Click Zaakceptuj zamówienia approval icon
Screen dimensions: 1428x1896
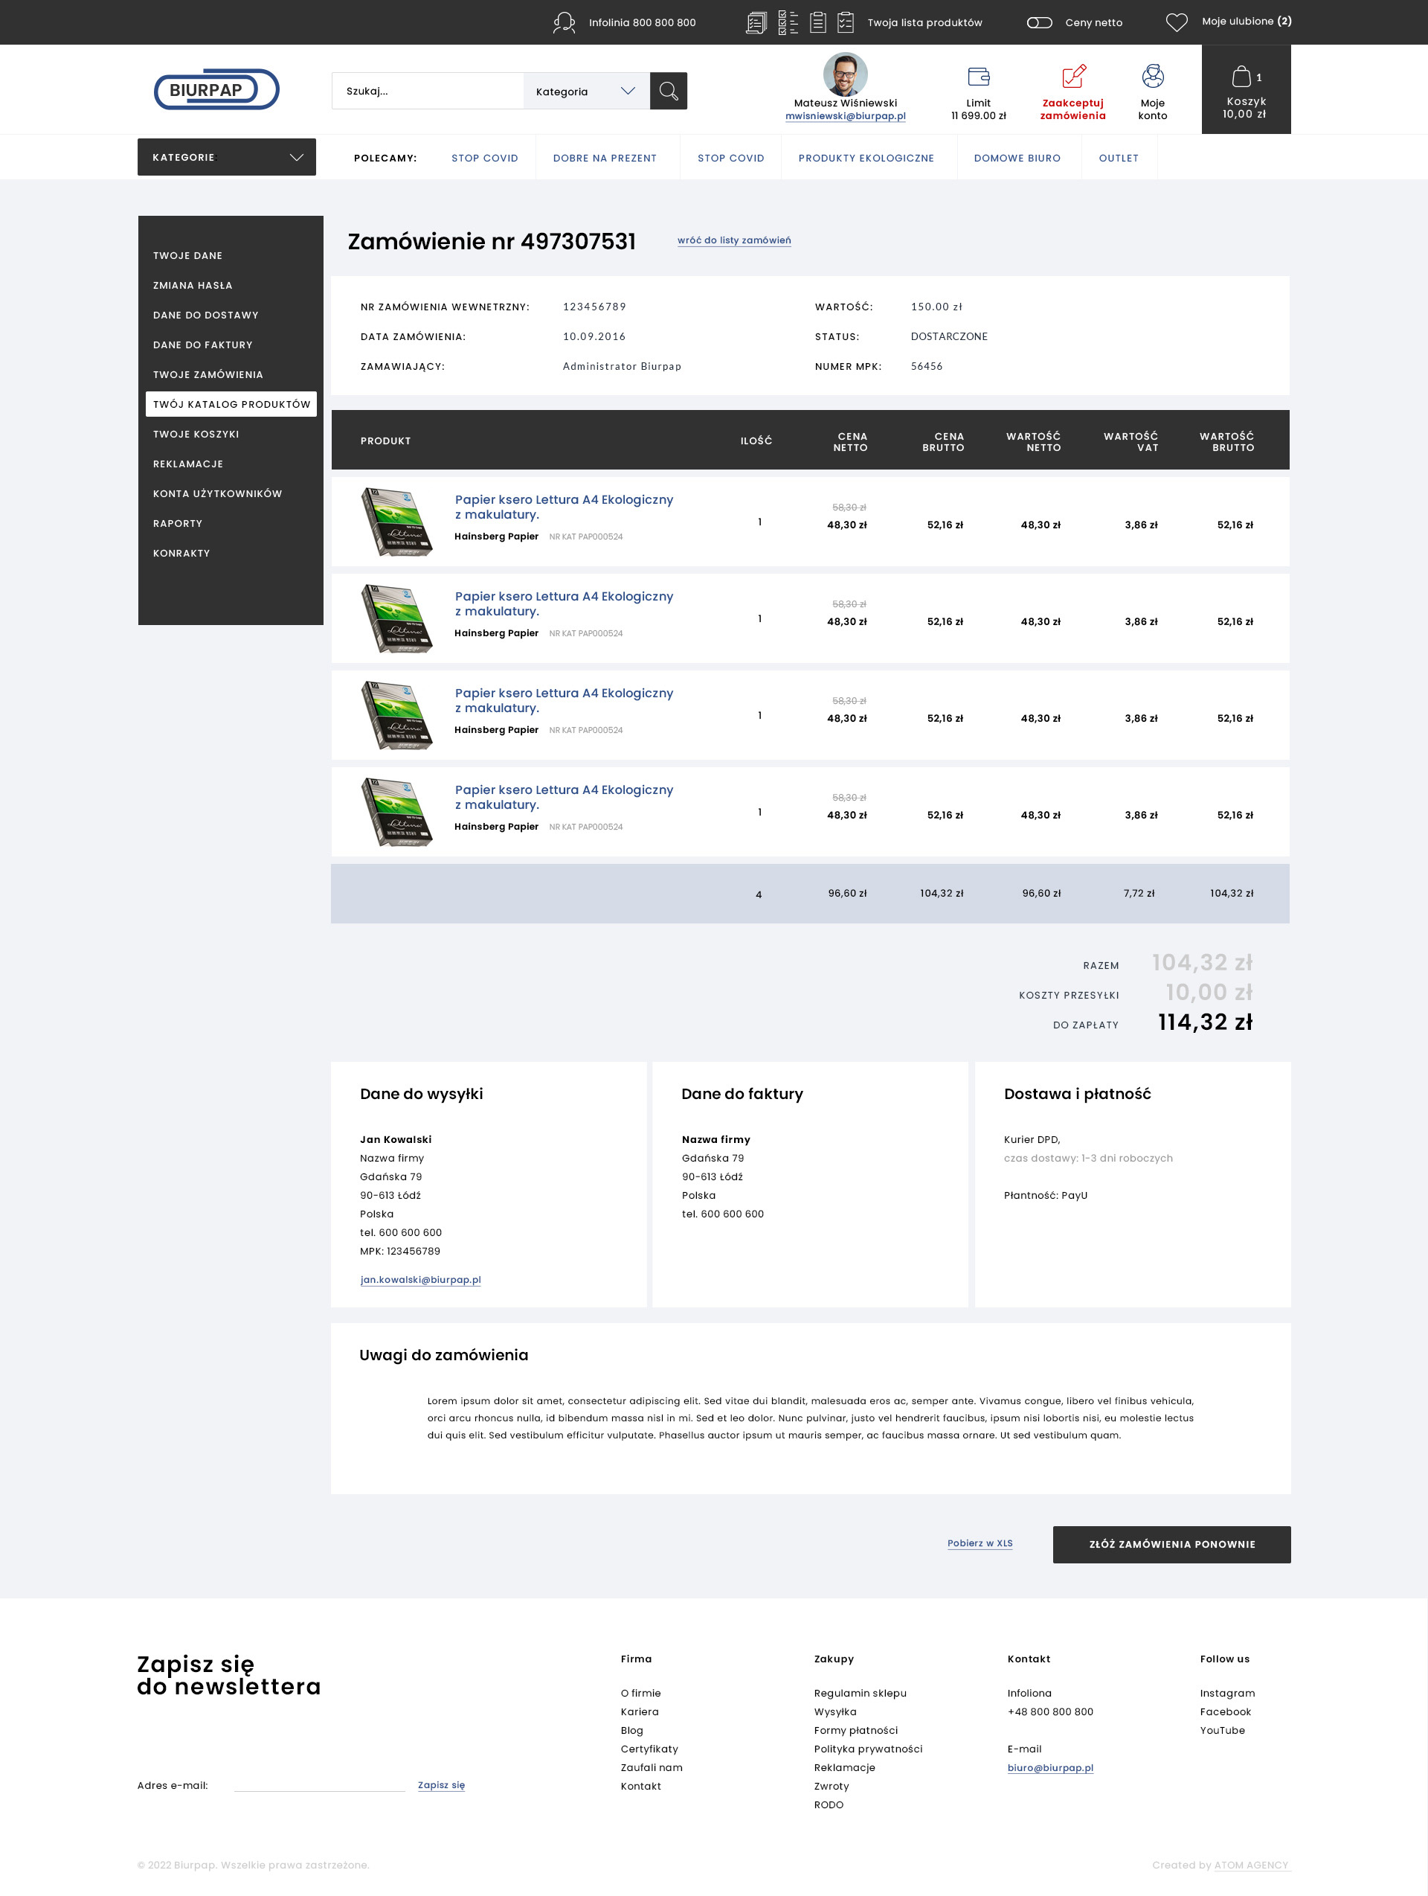pos(1073,77)
